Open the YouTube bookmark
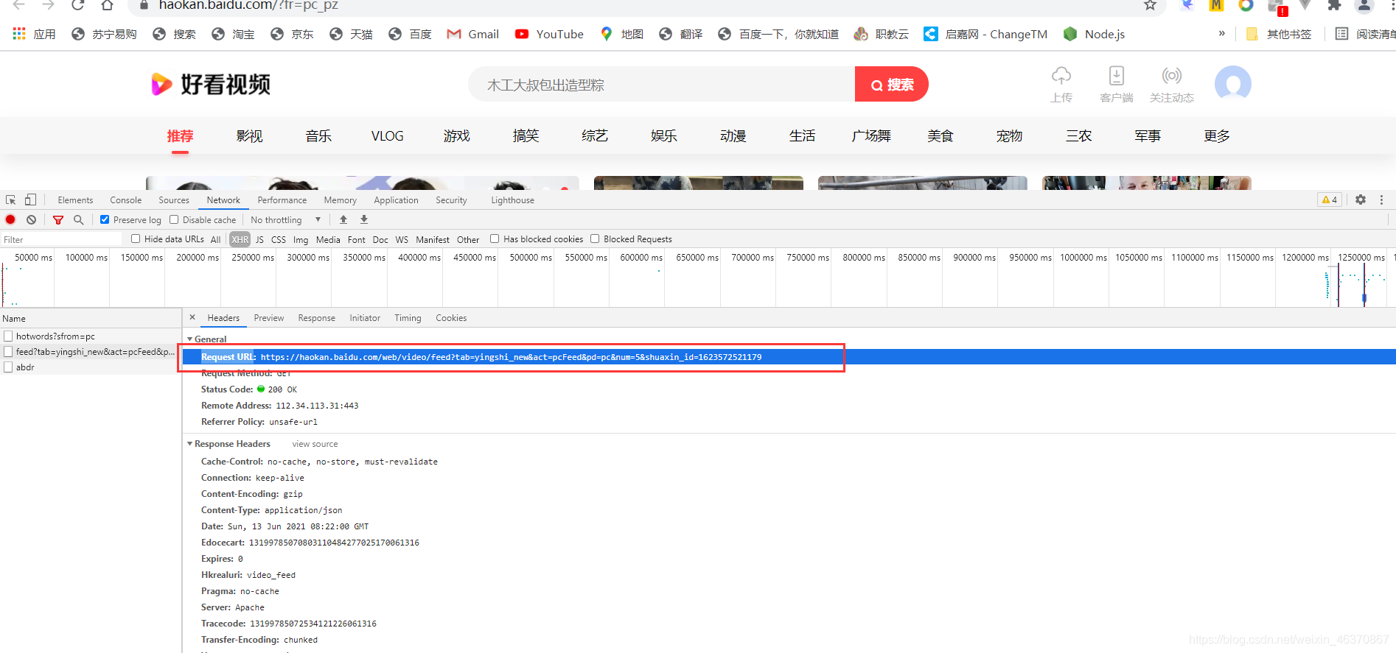The height and width of the screenshot is (653, 1396). [x=549, y=34]
